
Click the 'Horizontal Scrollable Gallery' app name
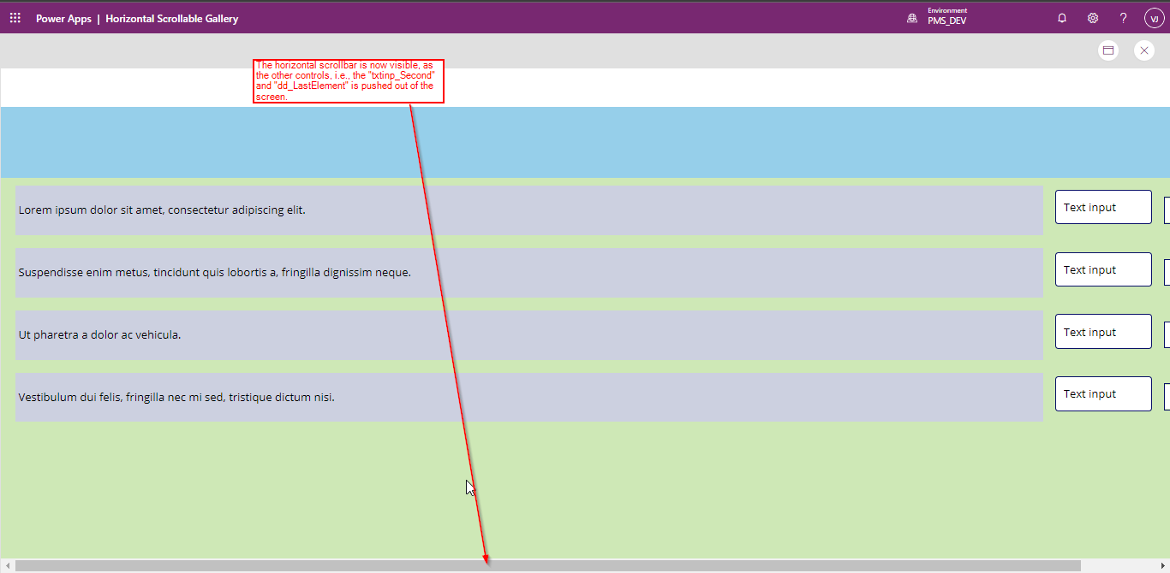172,19
